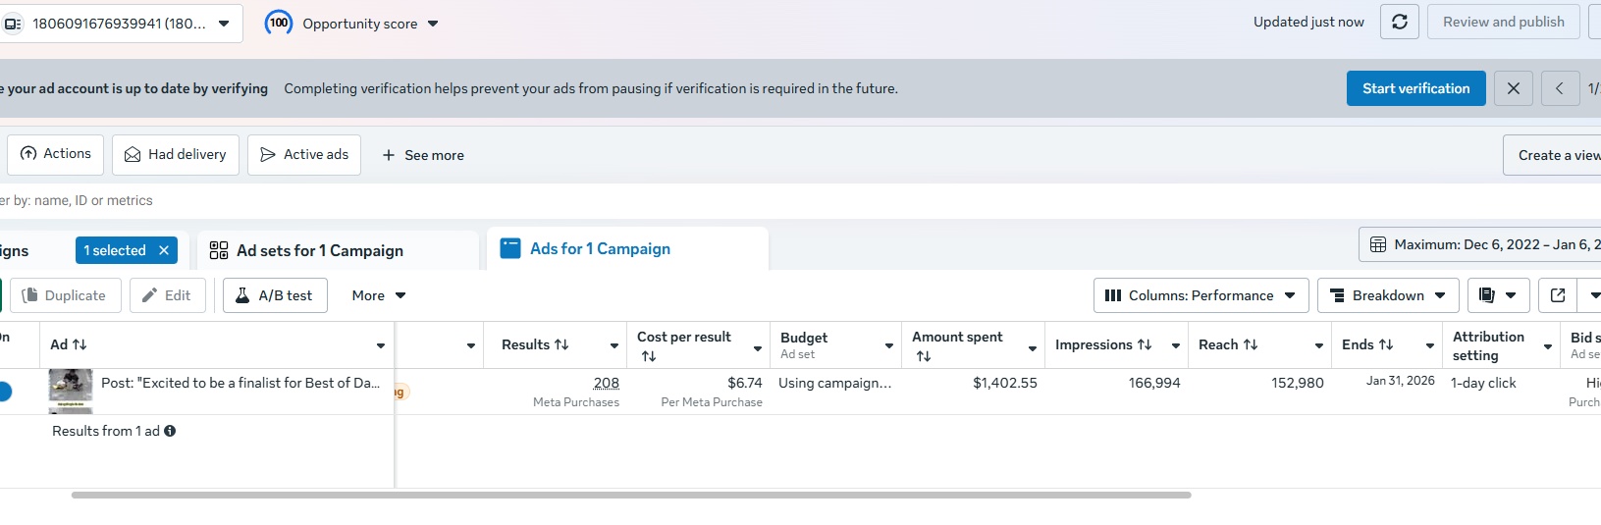
Task: Open the ad post thumbnail image
Action: pos(71,390)
